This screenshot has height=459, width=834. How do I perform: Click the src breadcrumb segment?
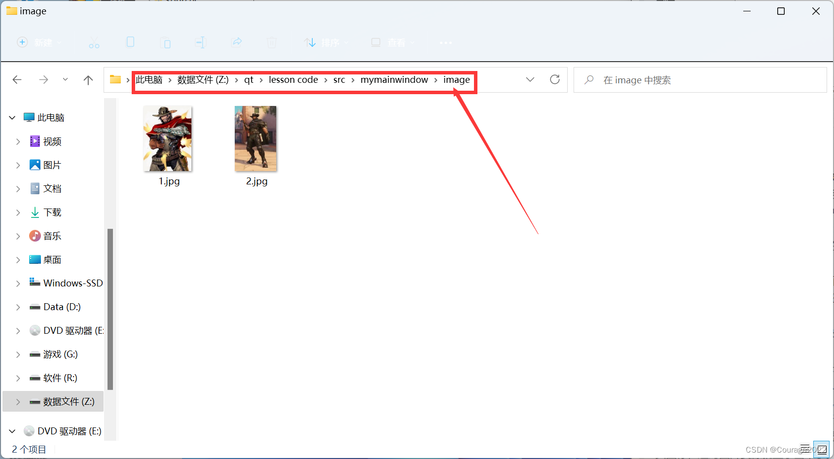click(x=339, y=80)
